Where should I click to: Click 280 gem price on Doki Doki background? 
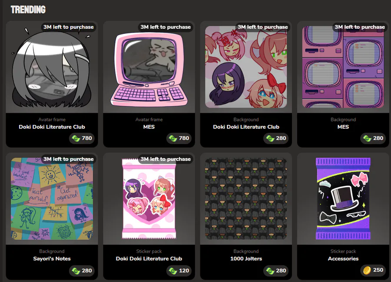tap(276, 138)
